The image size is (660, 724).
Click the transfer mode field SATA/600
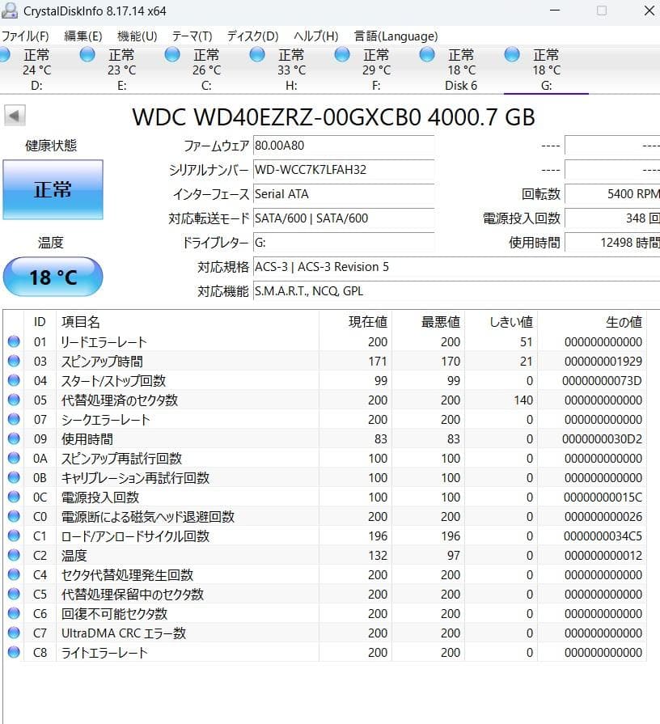(344, 218)
